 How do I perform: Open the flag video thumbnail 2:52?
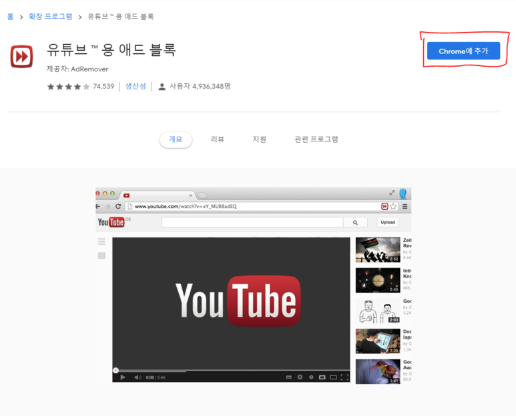click(x=378, y=250)
